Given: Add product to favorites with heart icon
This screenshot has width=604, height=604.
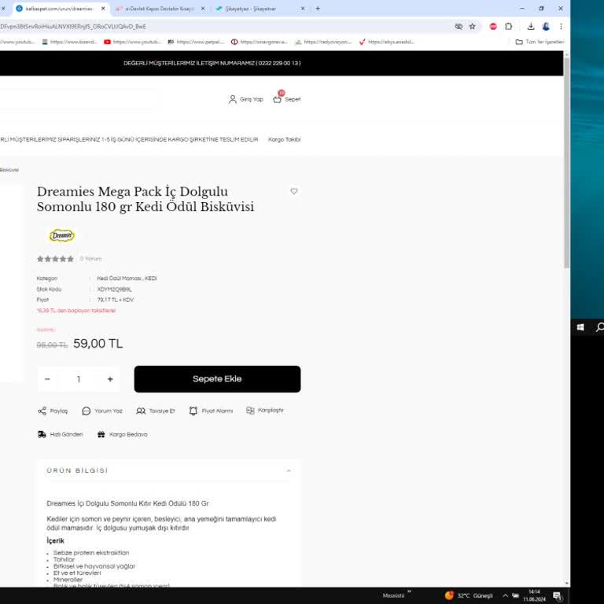Looking at the screenshot, I should [294, 191].
